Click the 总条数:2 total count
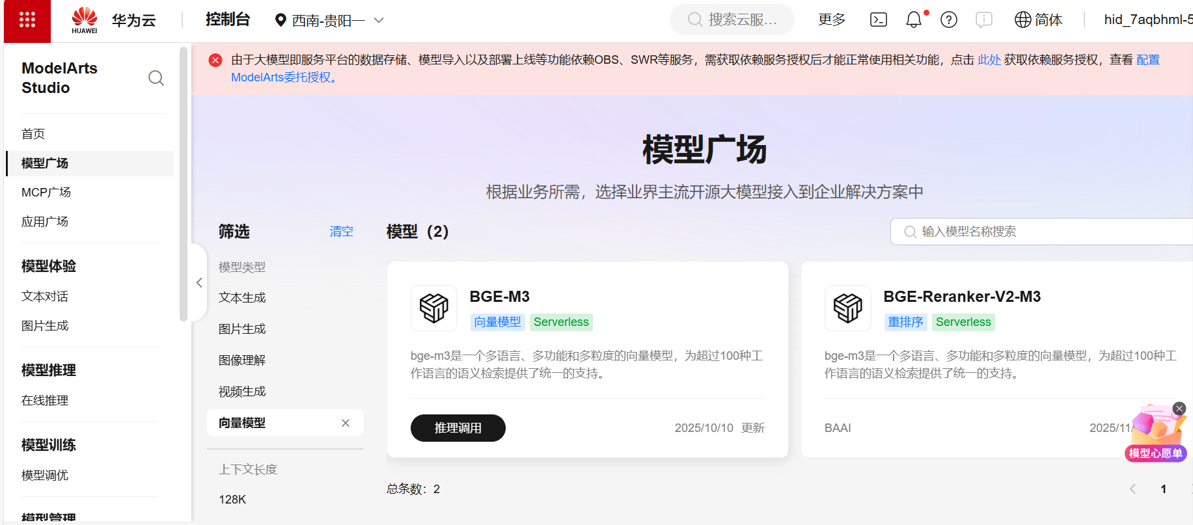This screenshot has height=525, width=1193. tap(413, 489)
